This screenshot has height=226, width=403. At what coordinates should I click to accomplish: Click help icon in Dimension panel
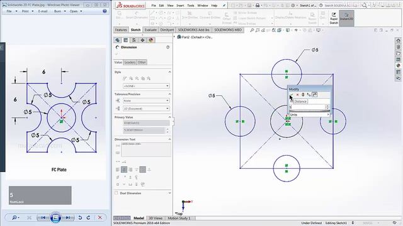[x=168, y=47]
